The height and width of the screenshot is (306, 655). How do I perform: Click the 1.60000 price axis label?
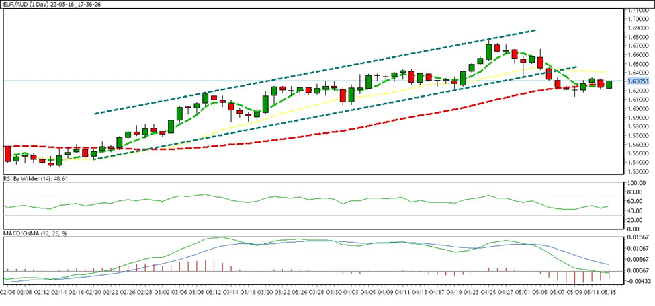[x=638, y=109]
